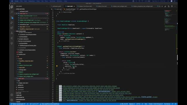The image size is (187, 105).
Task: Click the Spaces: 2 indentation setting
Action: [x=132, y=104]
